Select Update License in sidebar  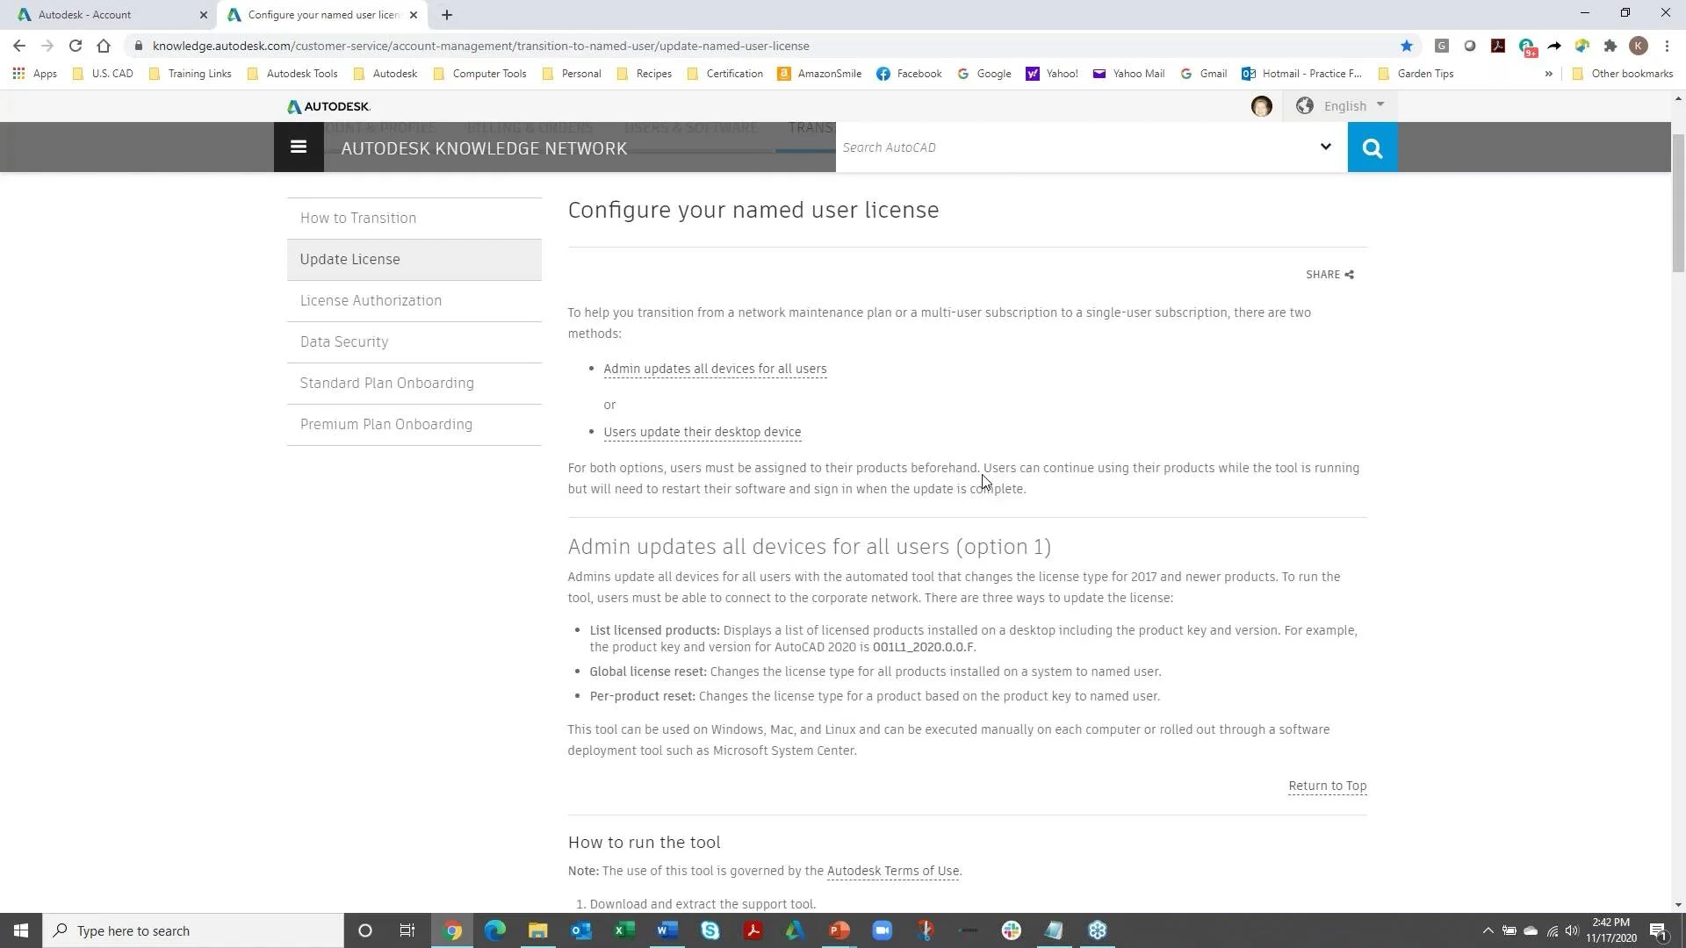[414, 259]
